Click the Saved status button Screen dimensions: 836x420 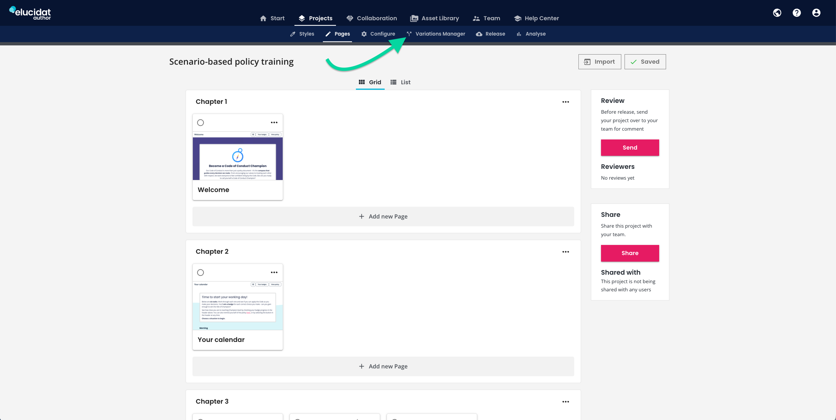pyautogui.click(x=645, y=62)
